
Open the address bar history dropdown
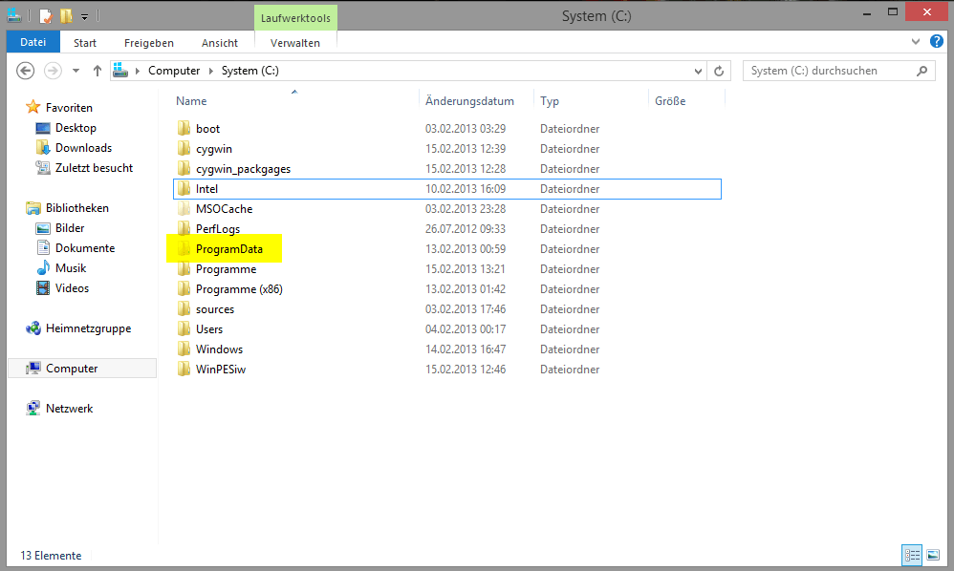click(x=697, y=70)
